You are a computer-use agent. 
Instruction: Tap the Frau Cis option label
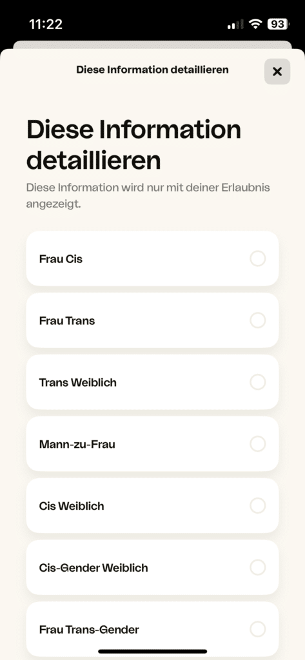point(61,259)
